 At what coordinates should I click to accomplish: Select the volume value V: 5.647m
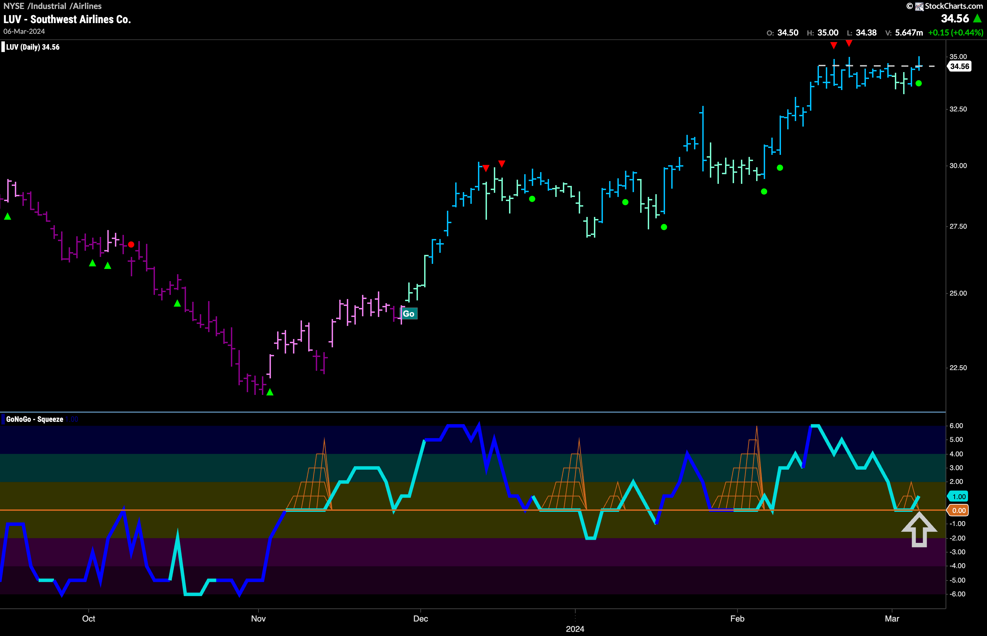click(x=905, y=33)
